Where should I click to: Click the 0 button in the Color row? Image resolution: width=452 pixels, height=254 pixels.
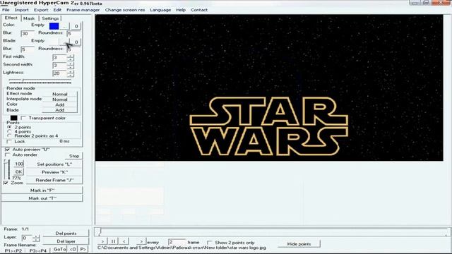[76, 26]
